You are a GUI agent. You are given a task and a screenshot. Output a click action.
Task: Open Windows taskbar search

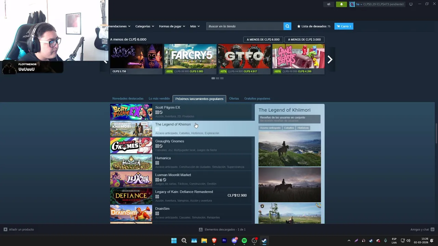click(x=184, y=241)
